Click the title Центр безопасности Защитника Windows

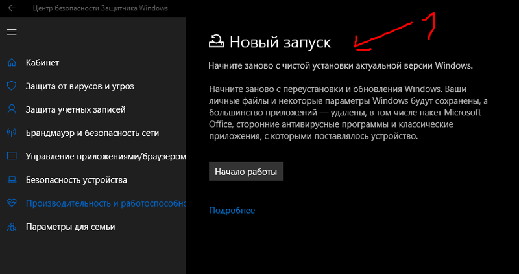pos(101,8)
